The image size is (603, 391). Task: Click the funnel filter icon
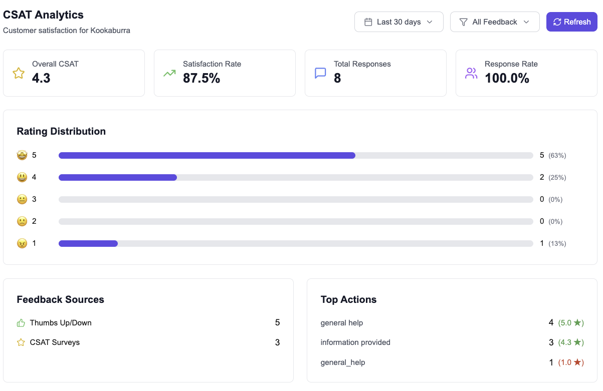[464, 22]
